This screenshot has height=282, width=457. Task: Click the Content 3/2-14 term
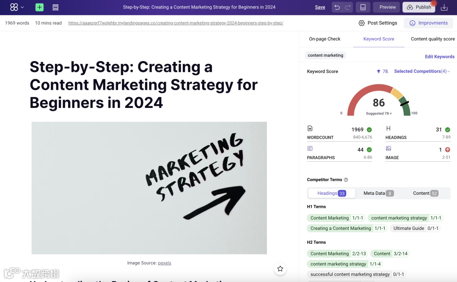(390, 254)
